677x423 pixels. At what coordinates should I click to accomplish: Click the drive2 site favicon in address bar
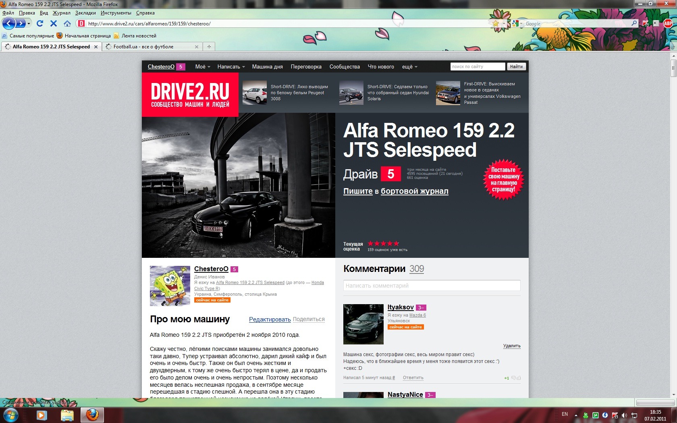point(81,23)
